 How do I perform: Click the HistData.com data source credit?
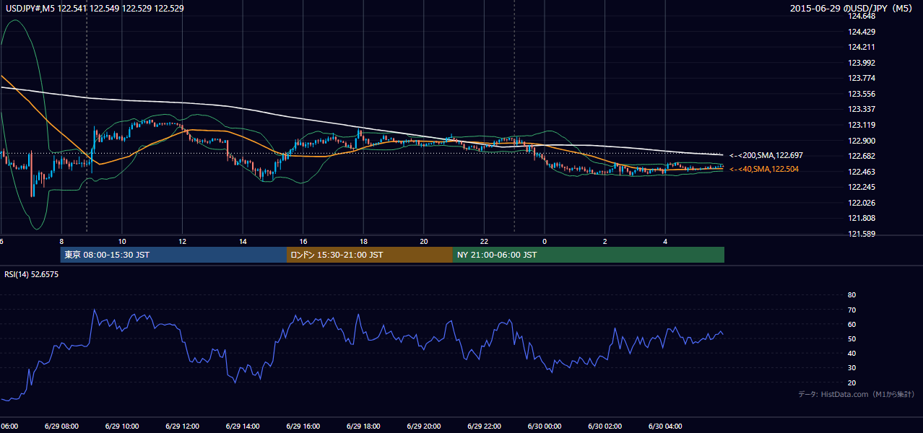pos(857,394)
